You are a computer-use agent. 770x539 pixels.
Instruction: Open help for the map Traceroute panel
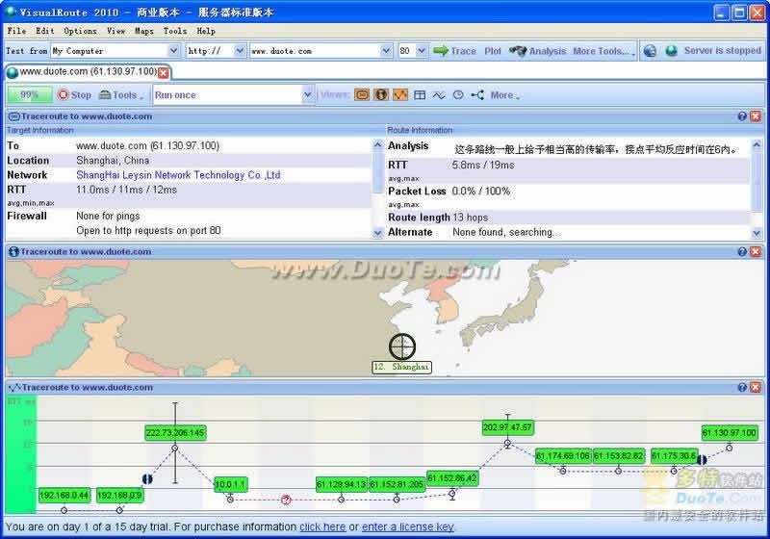click(742, 252)
